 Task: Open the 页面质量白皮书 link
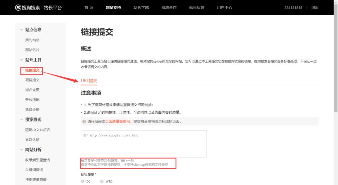pos(117,121)
